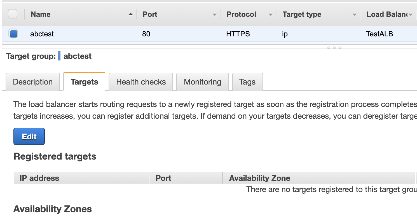Switch to the Description tab
The width and height of the screenshot is (417, 220).
33,82
